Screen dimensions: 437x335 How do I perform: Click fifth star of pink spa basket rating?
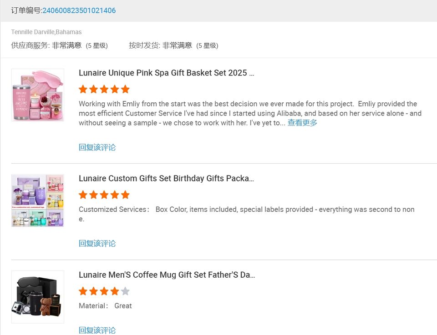[x=125, y=89]
